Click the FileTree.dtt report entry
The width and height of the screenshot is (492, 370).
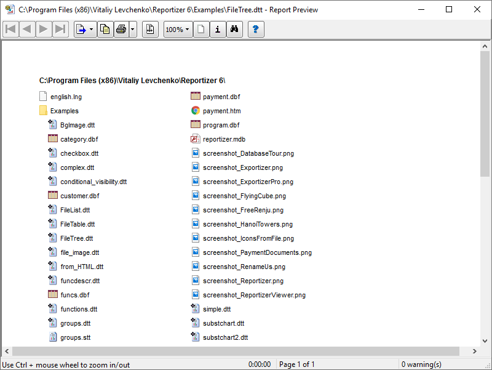pos(76,238)
